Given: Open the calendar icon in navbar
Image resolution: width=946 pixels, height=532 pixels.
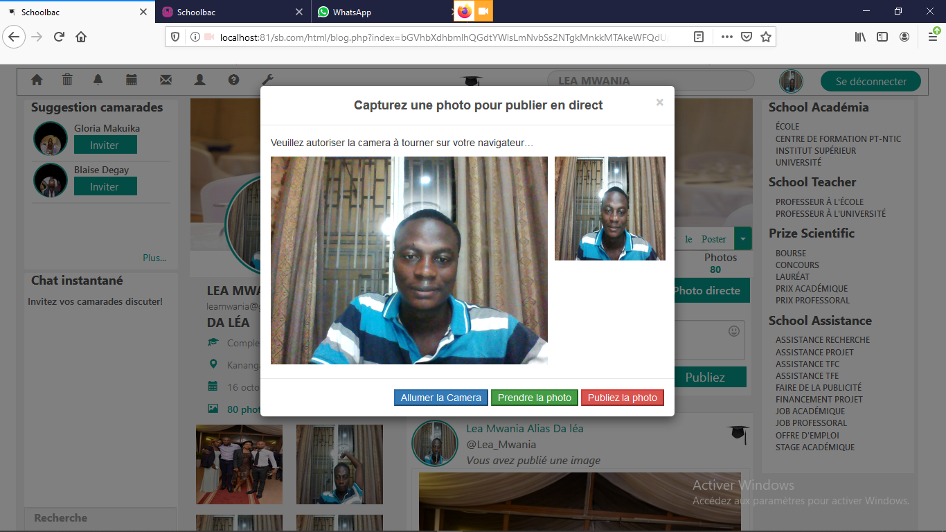Looking at the screenshot, I should pos(132,80).
